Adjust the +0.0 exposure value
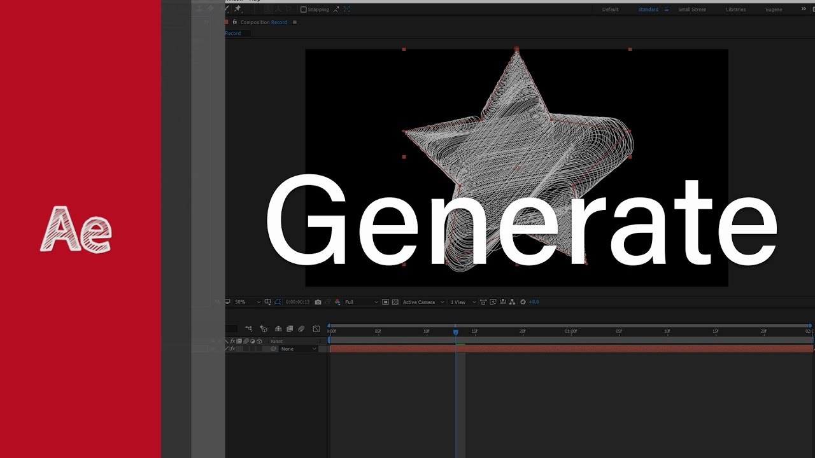This screenshot has height=458, width=815. [x=534, y=302]
